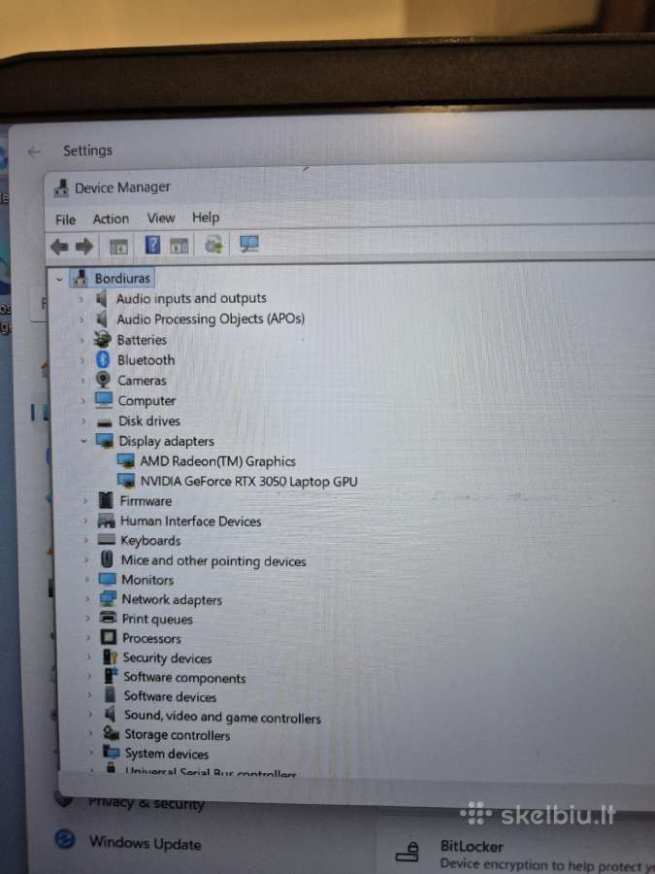Open Windows Update in Settings sidebar
Screen dimensions: 655x874
145,843
